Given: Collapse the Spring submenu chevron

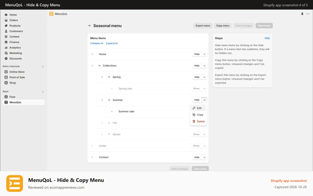Looking at the screenshot, I should click(109, 77).
